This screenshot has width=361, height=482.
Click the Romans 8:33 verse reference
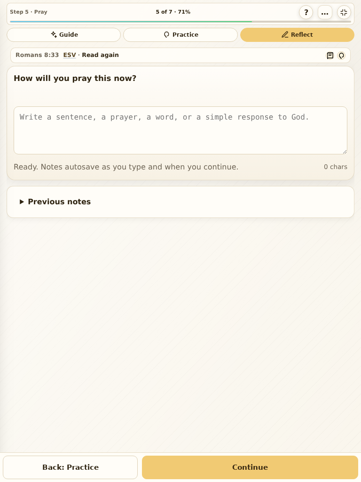37,55
